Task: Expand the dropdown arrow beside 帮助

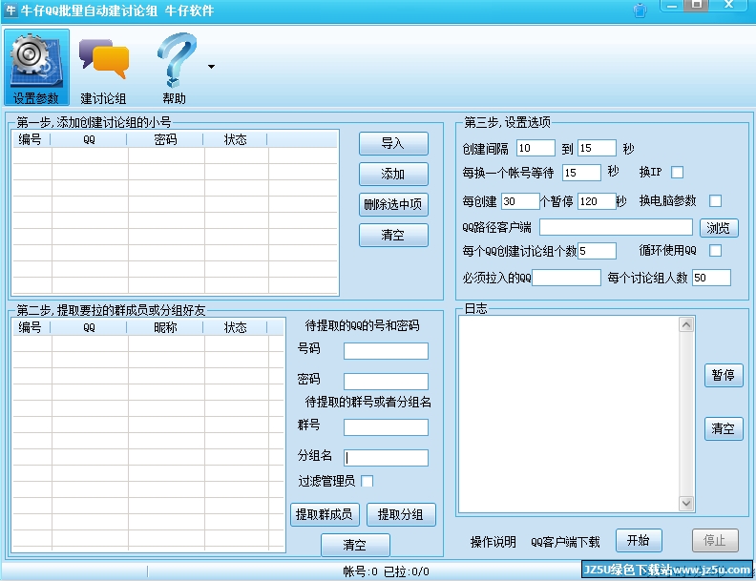Action: coord(211,67)
